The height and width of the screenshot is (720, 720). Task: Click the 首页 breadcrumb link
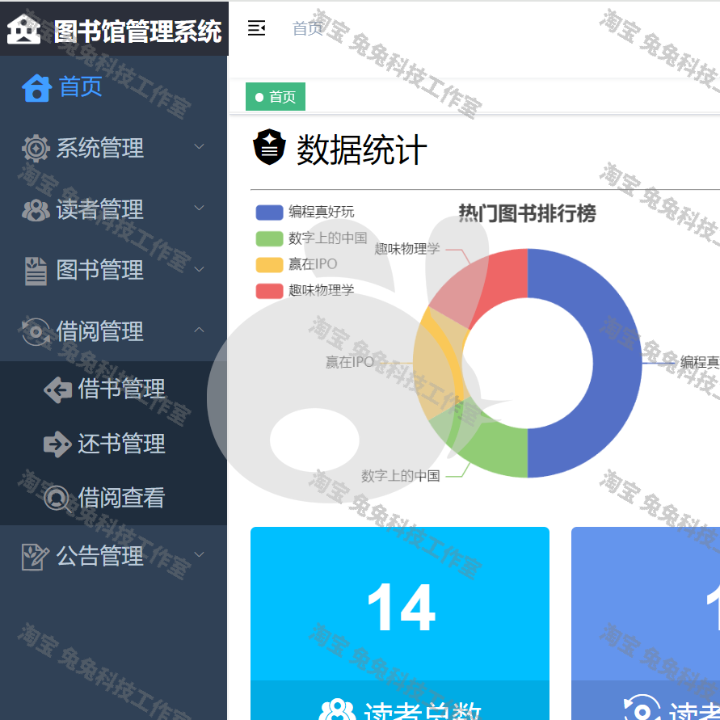tap(307, 28)
